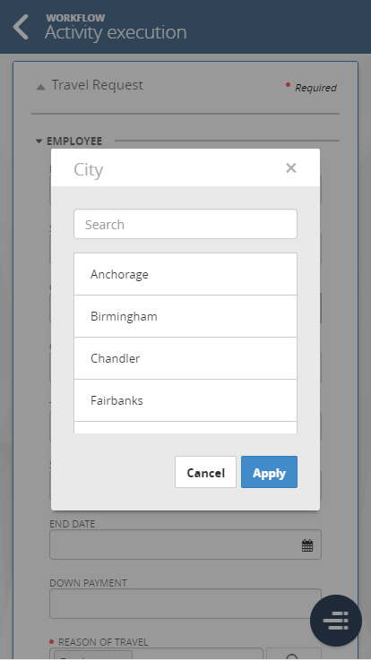This screenshot has width=371, height=660.
Task: Click the partially visible fifth city row
Action: (x=185, y=427)
